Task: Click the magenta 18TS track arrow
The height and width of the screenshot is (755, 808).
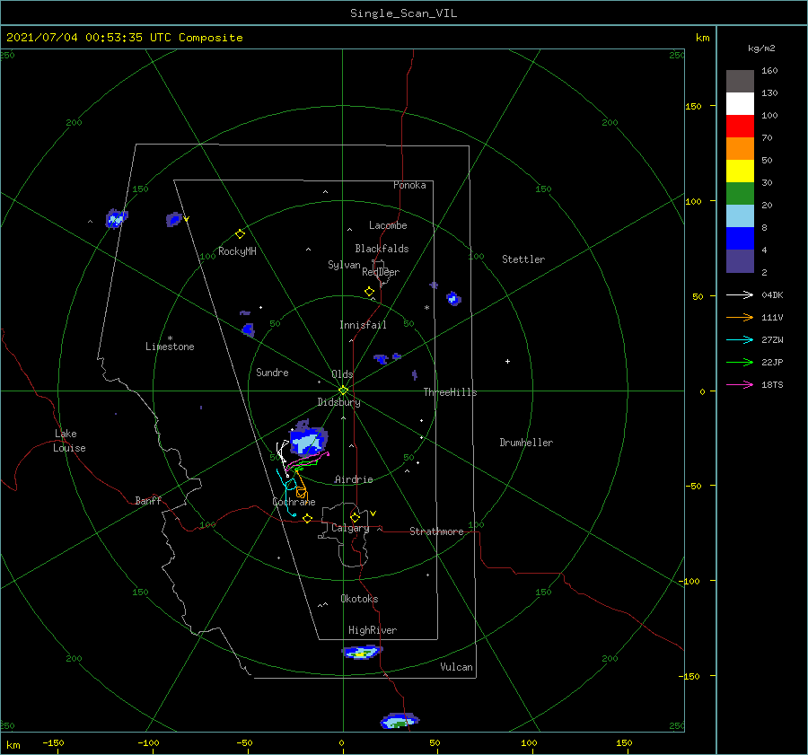Action: (740, 384)
